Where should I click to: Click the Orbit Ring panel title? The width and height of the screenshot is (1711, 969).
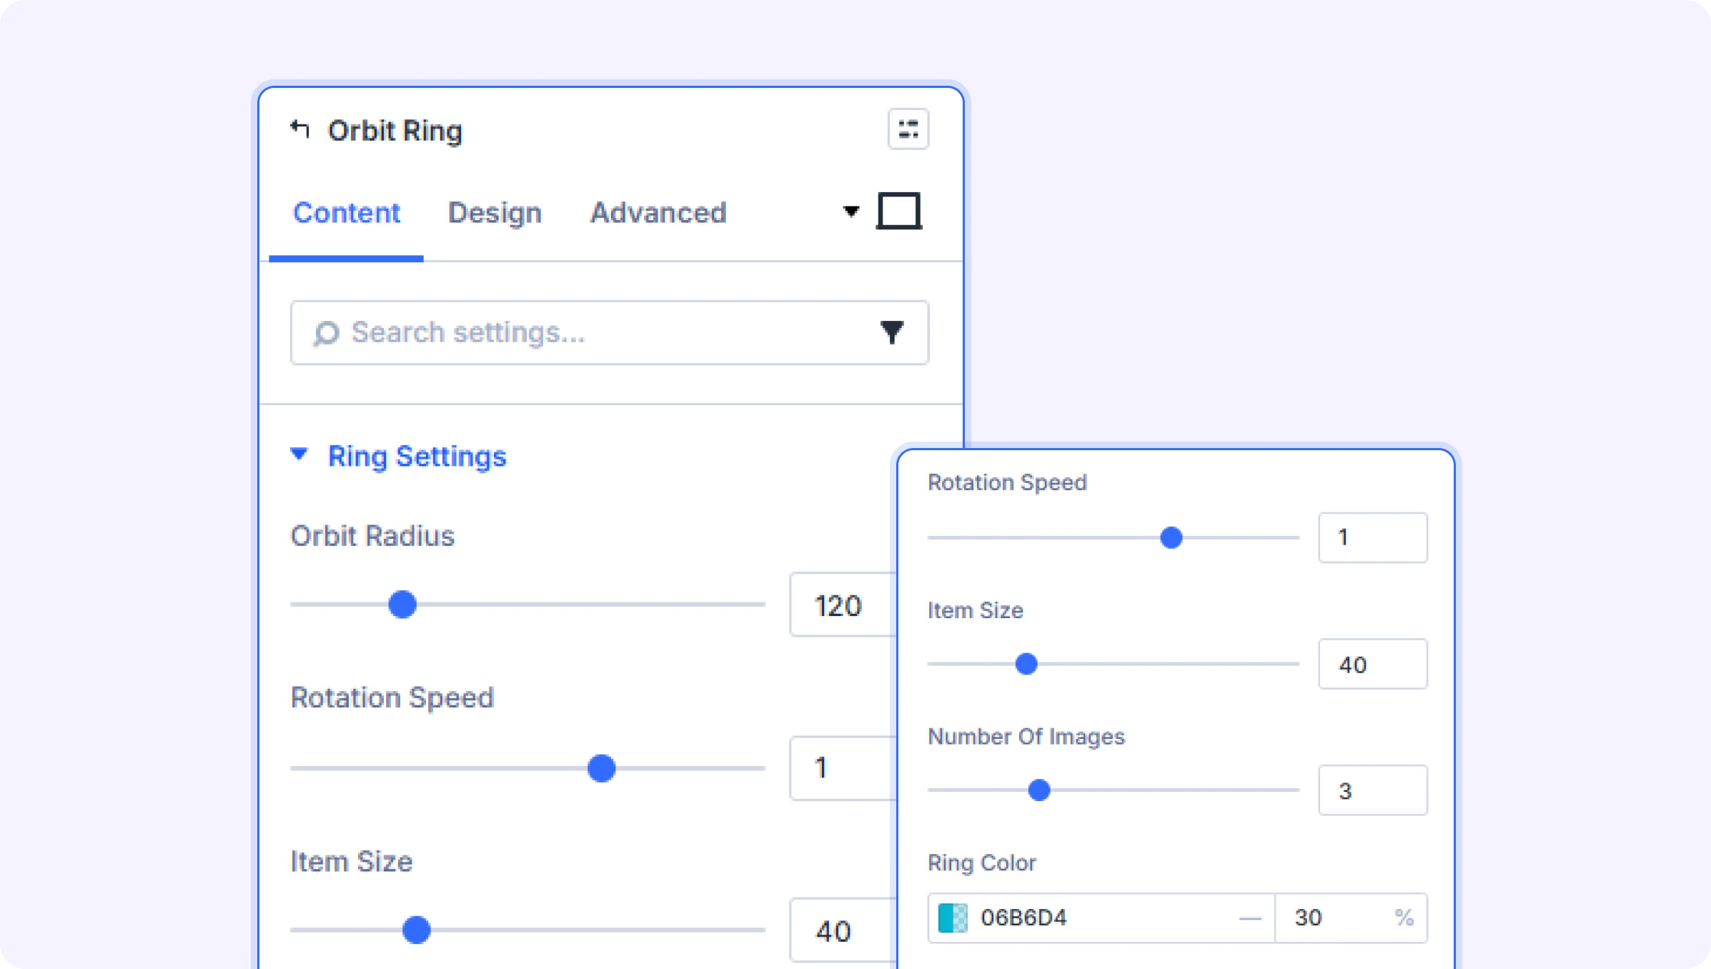coord(395,131)
